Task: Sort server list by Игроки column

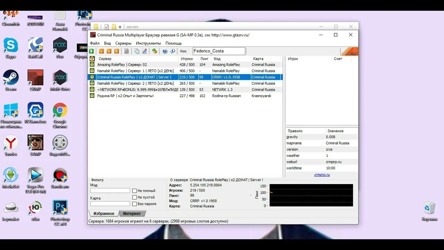Action: pos(188,59)
